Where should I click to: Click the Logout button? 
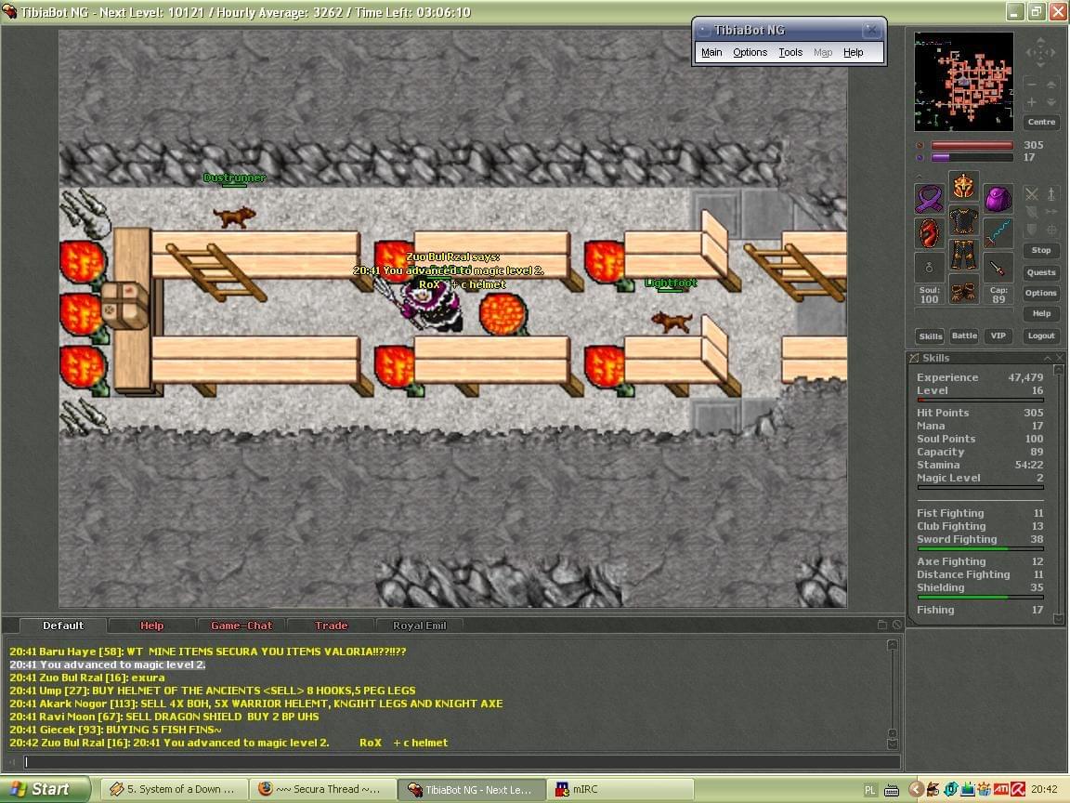coord(1041,336)
